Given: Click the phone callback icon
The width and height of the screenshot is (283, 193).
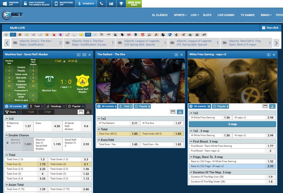Looking at the screenshot, I should (102, 4).
